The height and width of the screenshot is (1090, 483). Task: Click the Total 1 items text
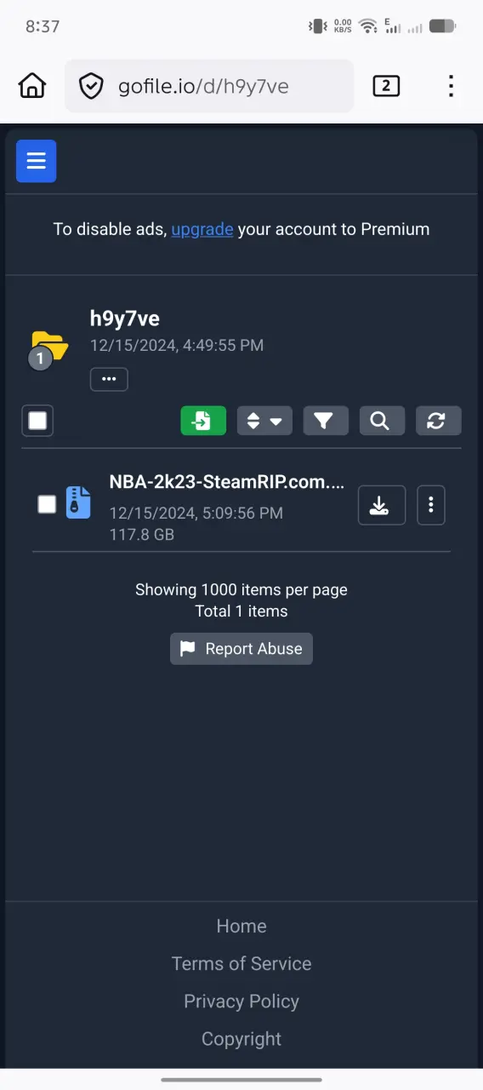point(241,611)
